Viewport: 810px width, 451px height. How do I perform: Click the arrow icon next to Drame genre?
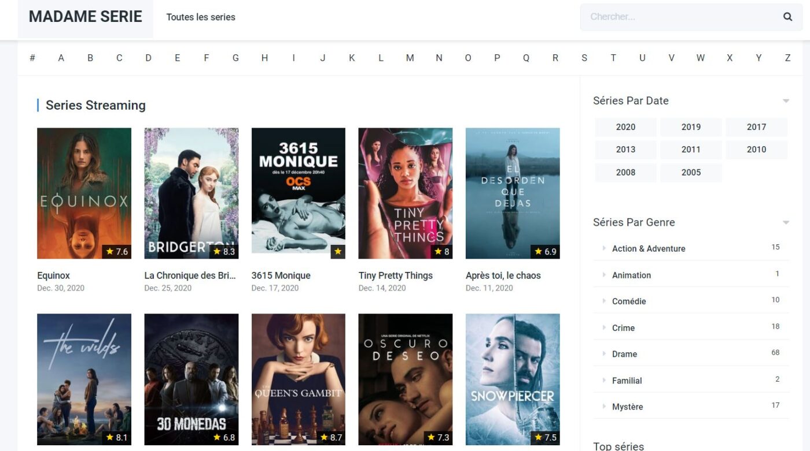tap(604, 354)
